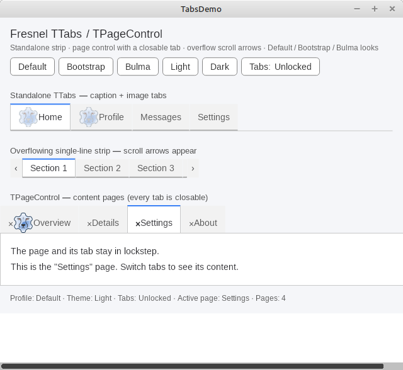Click the horizontal scrollbar at the bottom

(x=192, y=366)
